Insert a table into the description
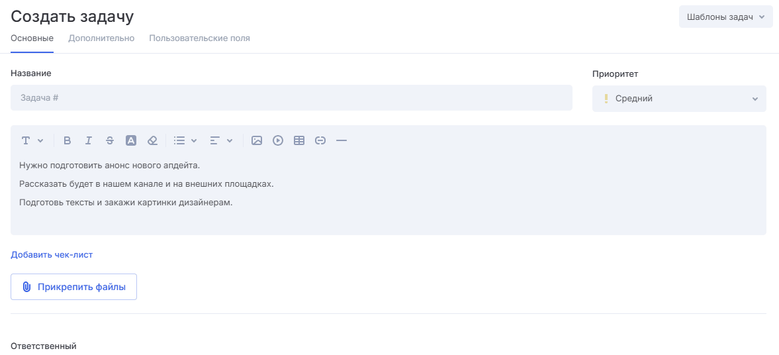This screenshot has width=779, height=355. (x=299, y=140)
